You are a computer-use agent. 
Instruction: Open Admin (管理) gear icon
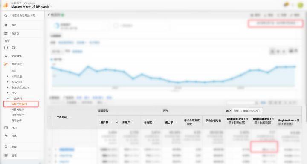coord(6,155)
